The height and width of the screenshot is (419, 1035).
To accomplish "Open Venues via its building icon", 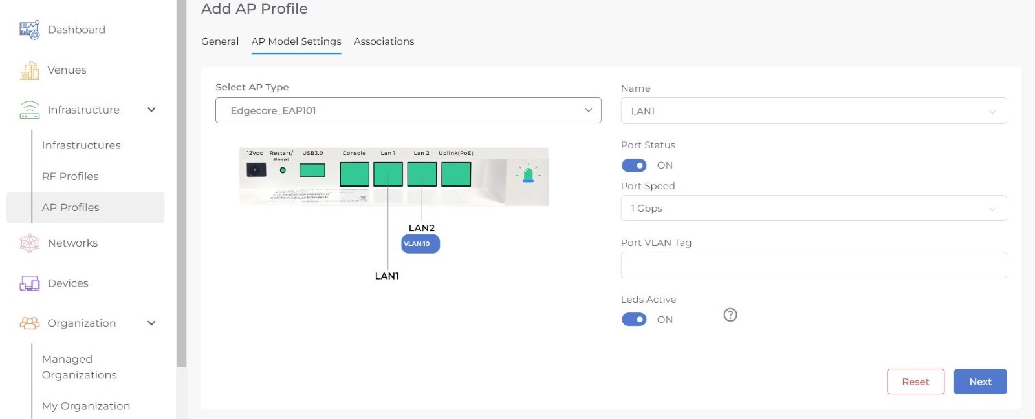I will coord(30,70).
